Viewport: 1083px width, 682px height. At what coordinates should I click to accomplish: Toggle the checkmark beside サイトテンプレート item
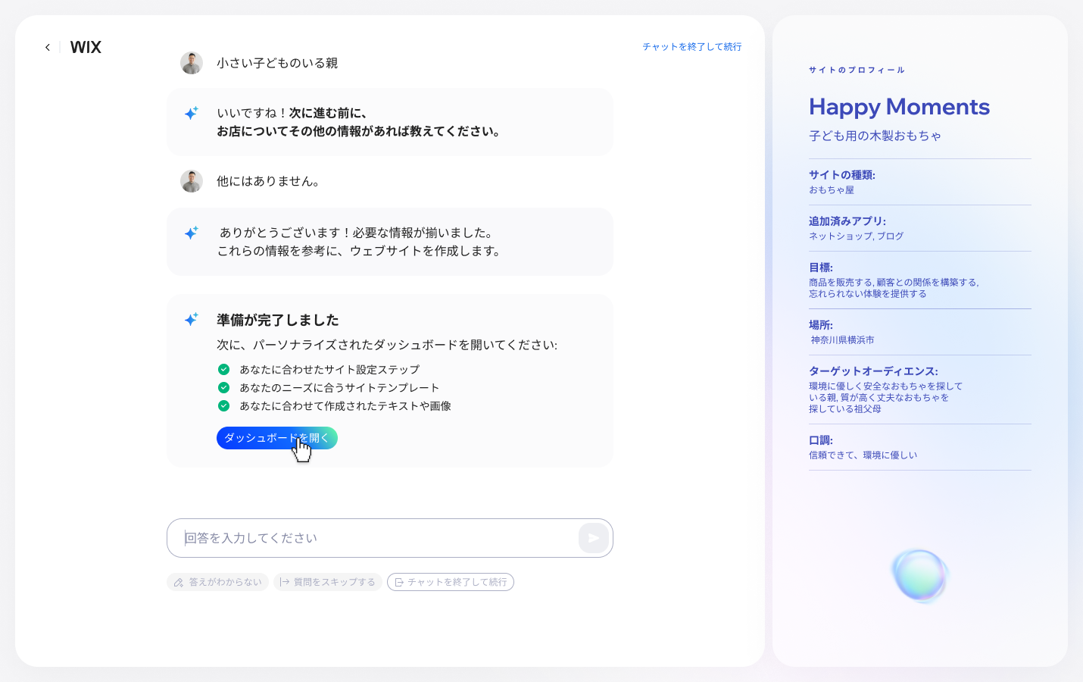coord(223,387)
